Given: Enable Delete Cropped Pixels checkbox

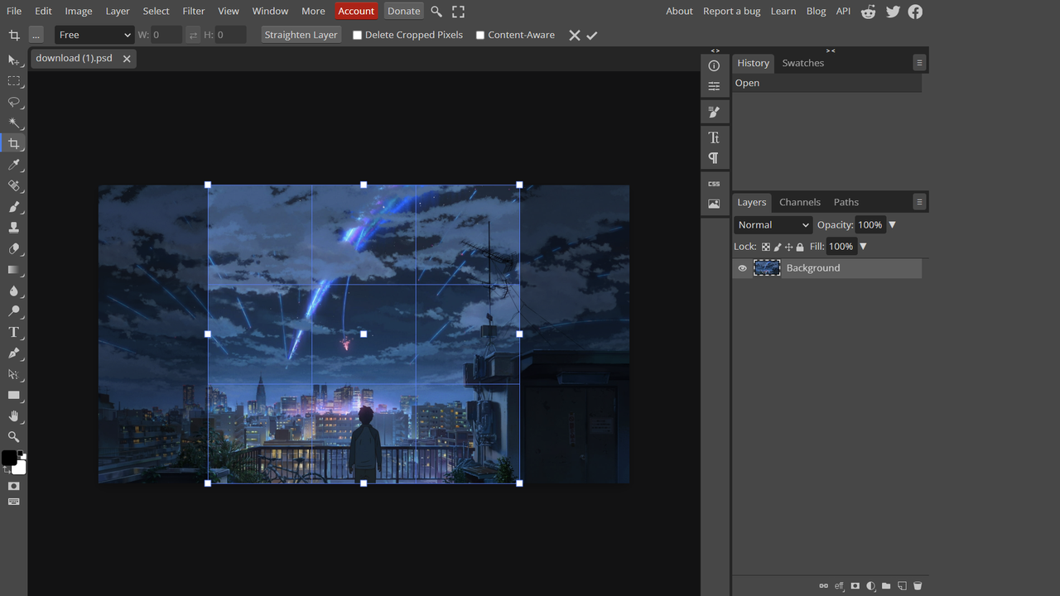Looking at the screenshot, I should (358, 36).
